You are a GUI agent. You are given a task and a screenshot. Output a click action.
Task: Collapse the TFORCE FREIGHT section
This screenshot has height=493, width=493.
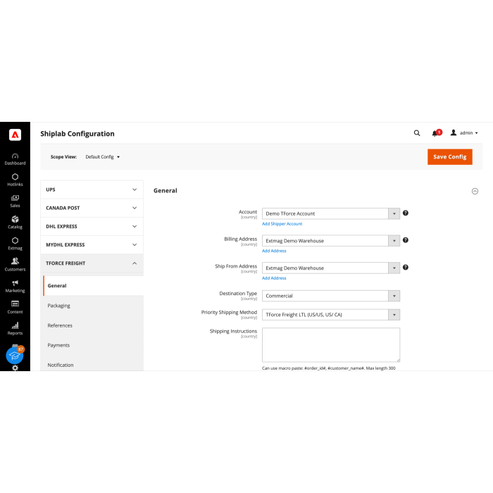(x=92, y=263)
